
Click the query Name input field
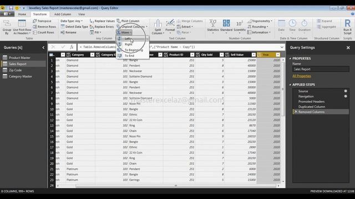tap(321, 69)
